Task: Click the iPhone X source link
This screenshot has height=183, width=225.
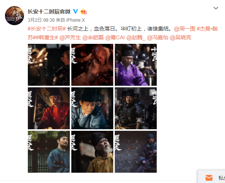Action: point(76,20)
